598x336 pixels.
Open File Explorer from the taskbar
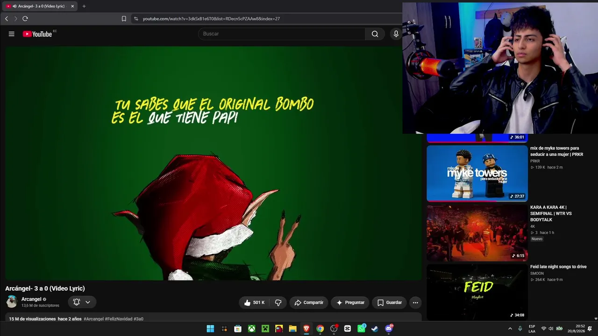(292, 329)
